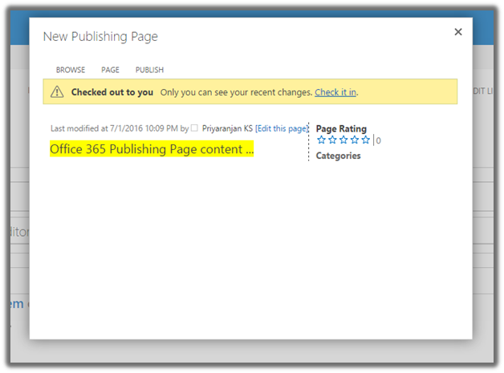This screenshot has height=373, width=504.
Task: Tick the checkbox before Priyaranjan KS
Action: [x=194, y=128]
